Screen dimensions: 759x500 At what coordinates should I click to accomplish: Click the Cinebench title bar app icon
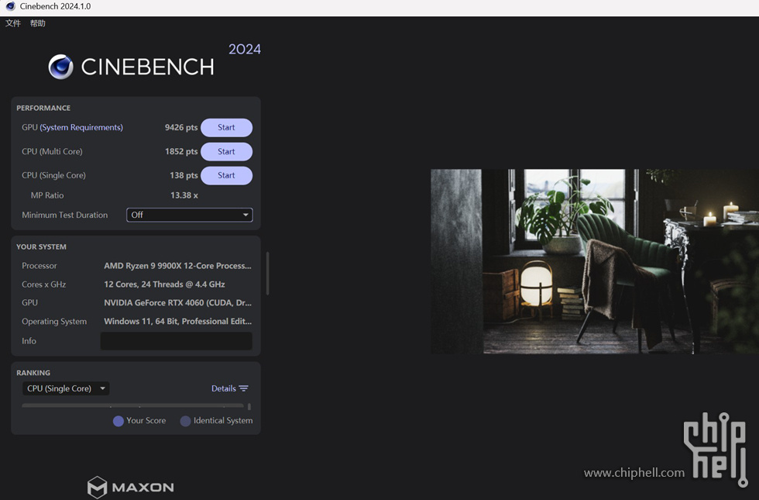pos(10,6)
